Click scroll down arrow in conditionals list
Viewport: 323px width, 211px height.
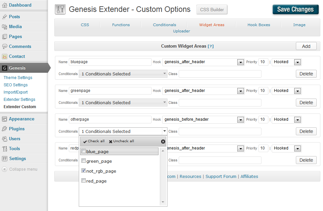(x=163, y=202)
